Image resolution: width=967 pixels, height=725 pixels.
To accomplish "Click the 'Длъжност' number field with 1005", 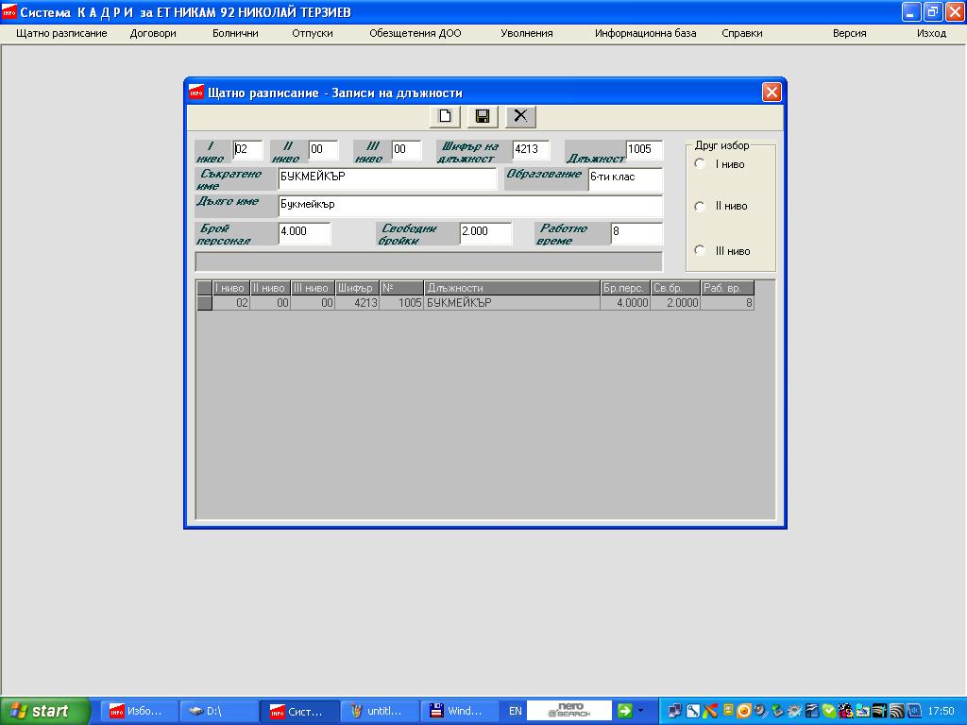I will (644, 149).
